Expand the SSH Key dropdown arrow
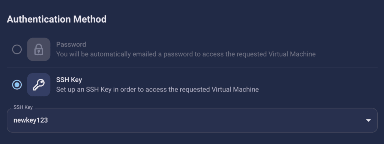384x144 pixels. (x=368, y=120)
